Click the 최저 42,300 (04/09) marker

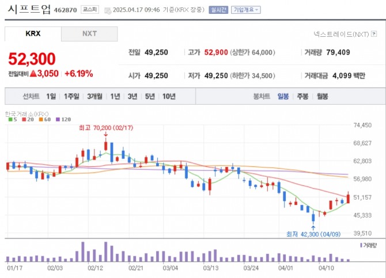313,234
